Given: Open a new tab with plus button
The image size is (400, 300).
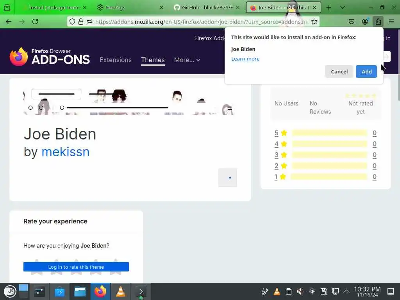Looking at the screenshot, I should pos(329,8).
